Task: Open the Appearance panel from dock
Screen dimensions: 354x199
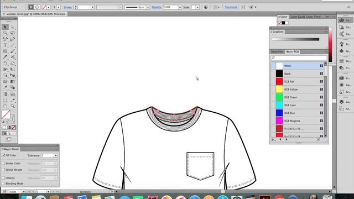Action: coord(345,85)
